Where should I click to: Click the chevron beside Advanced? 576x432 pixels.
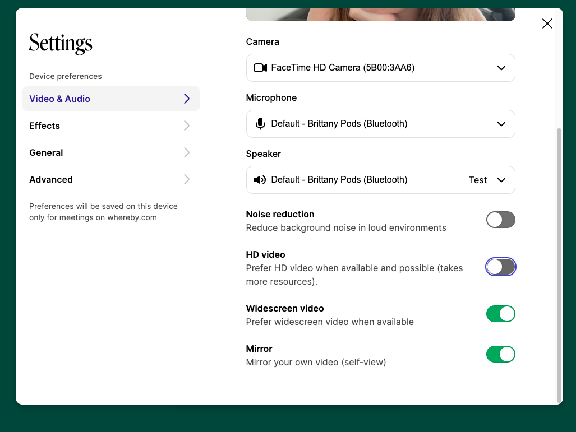click(x=187, y=179)
